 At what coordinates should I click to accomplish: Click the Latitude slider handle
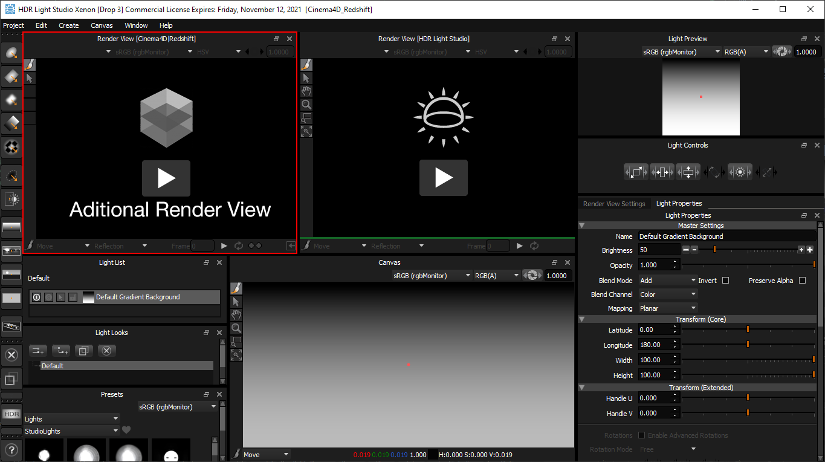pos(748,330)
